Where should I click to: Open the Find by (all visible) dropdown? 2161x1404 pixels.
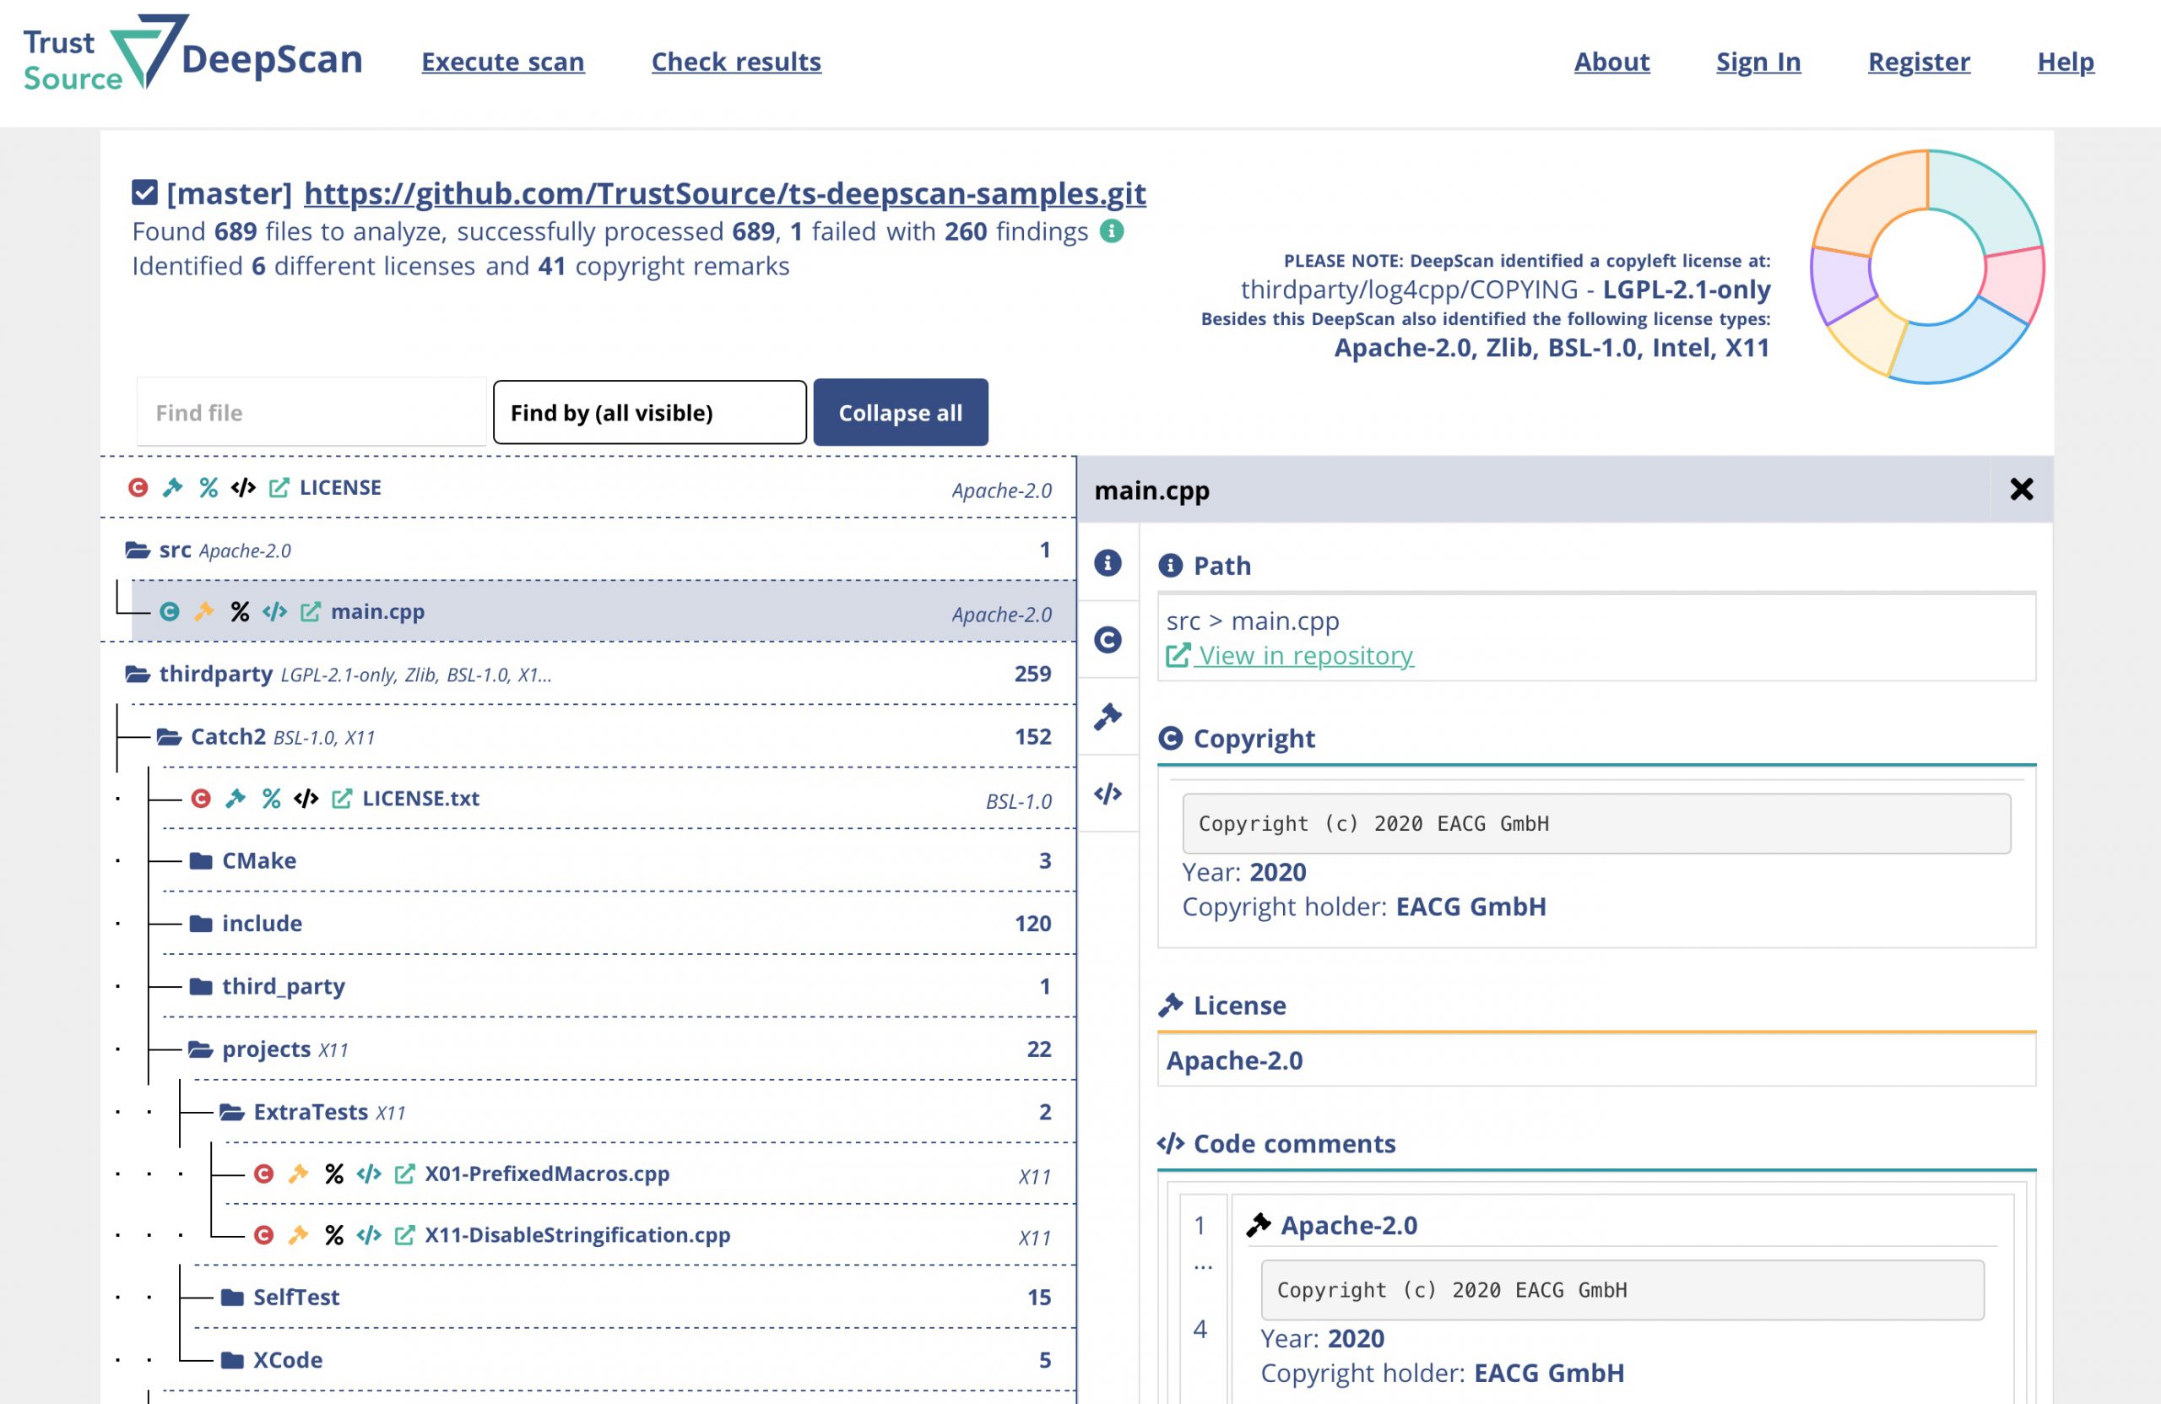[649, 412]
